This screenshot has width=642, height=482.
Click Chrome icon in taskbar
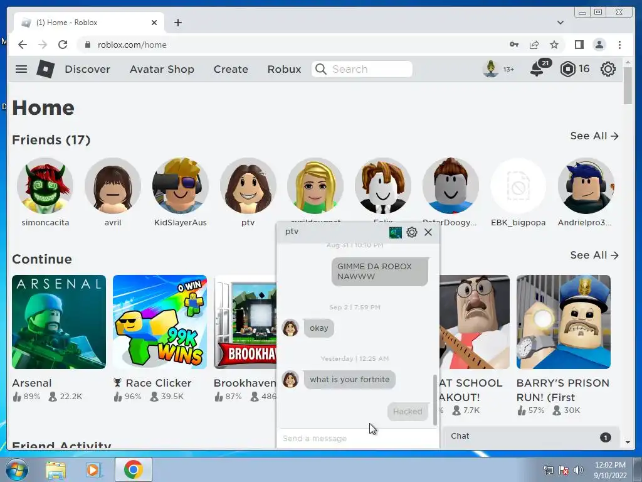tap(133, 469)
